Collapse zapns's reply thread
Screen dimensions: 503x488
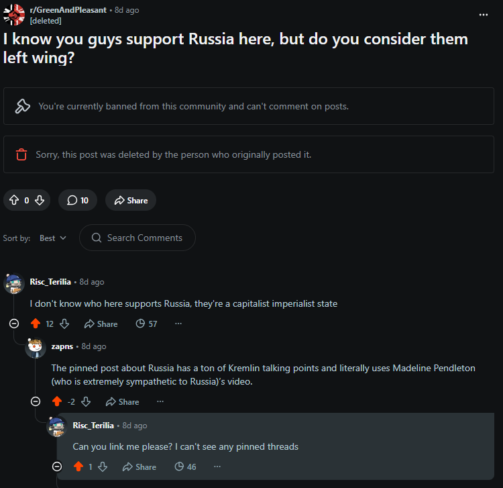(x=36, y=401)
